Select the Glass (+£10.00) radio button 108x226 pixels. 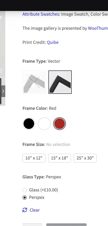click(25, 190)
